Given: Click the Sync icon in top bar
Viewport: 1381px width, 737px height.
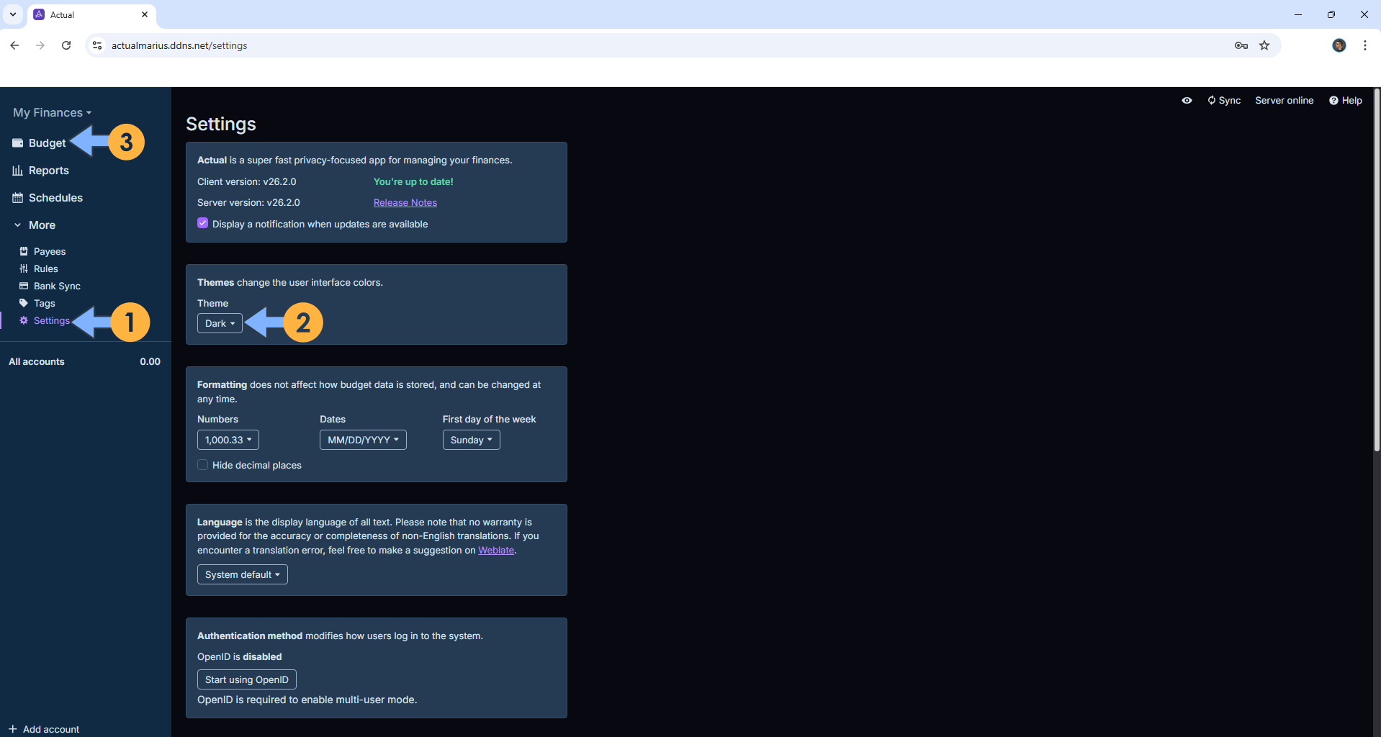Looking at the screenshot, I should coord(1212,101).
